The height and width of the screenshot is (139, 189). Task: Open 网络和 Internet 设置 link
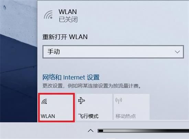(x=71, y=77)
